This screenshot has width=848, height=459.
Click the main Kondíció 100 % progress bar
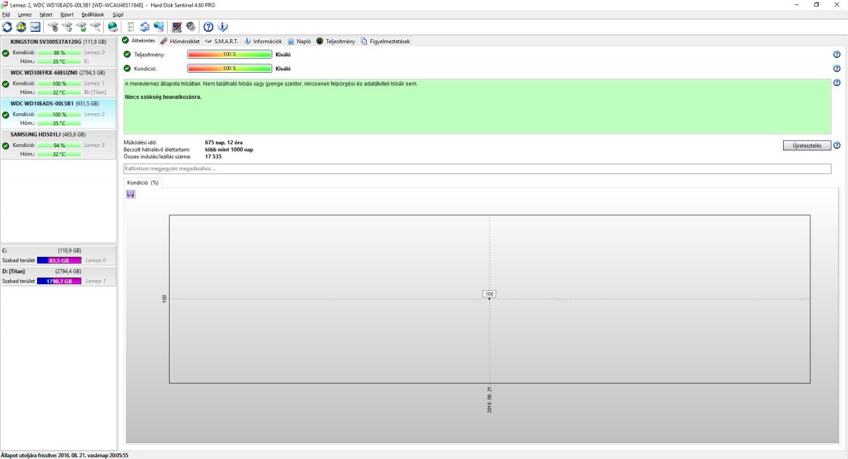pyautogui.click(x=230, y=68)
